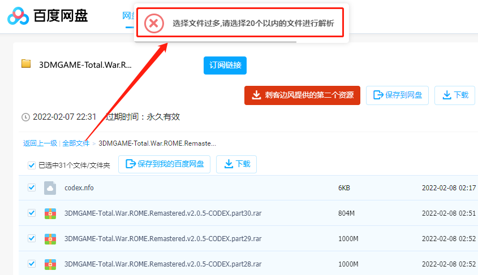This screenshot has height=275, width=478.
Task: Click the 全部文件 breadcrumb link
Action: 76,143
